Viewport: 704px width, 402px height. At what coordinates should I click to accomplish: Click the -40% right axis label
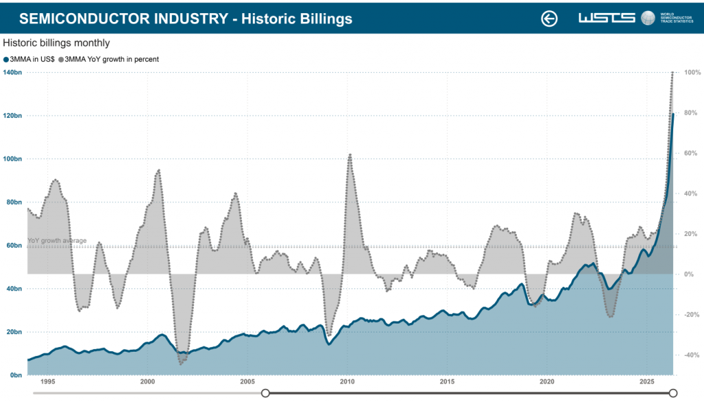coord(692,355)
